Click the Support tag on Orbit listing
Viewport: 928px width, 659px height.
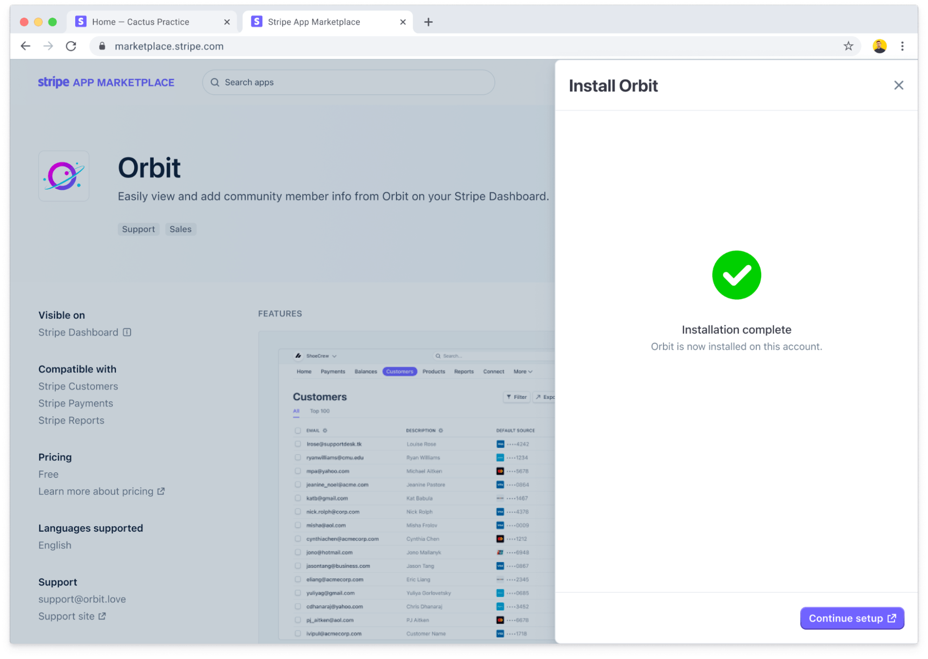pos(137,229)
